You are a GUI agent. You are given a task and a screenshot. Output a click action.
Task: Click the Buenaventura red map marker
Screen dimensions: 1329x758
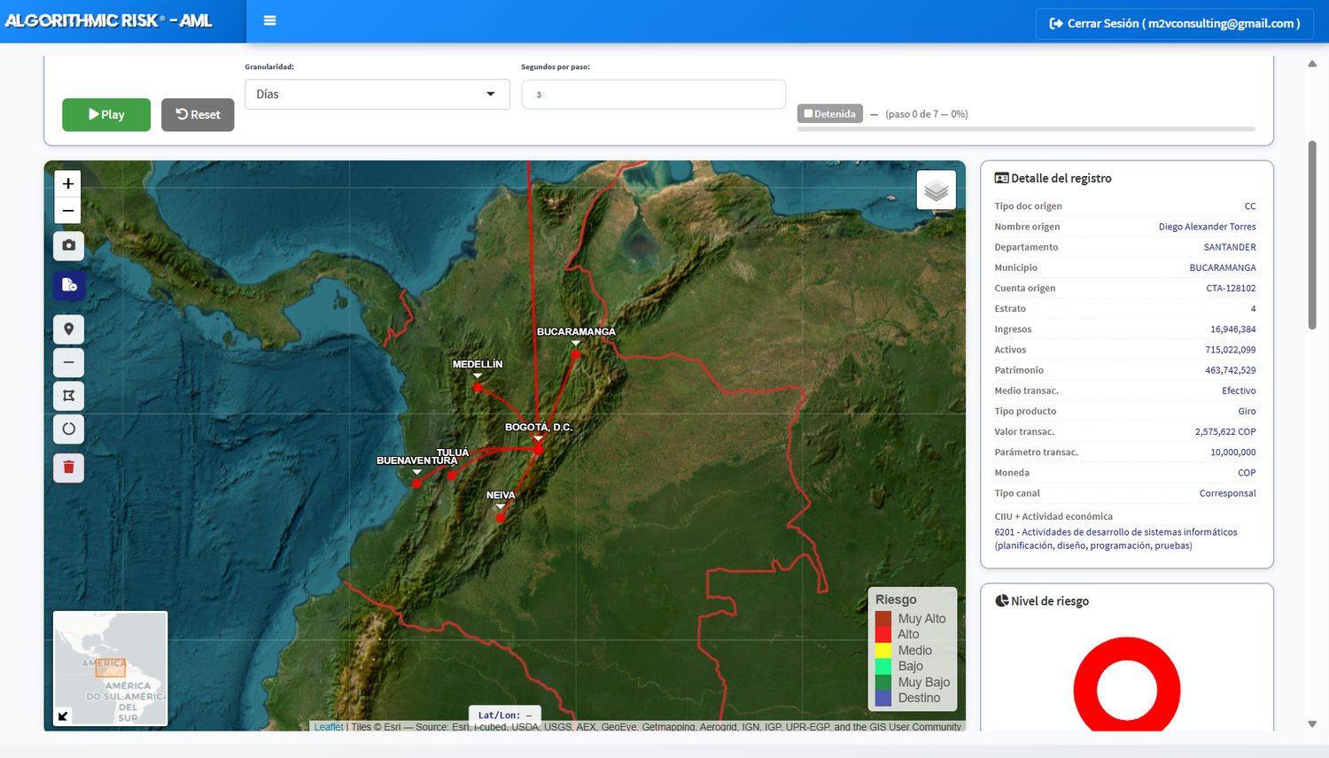[416, 483]
